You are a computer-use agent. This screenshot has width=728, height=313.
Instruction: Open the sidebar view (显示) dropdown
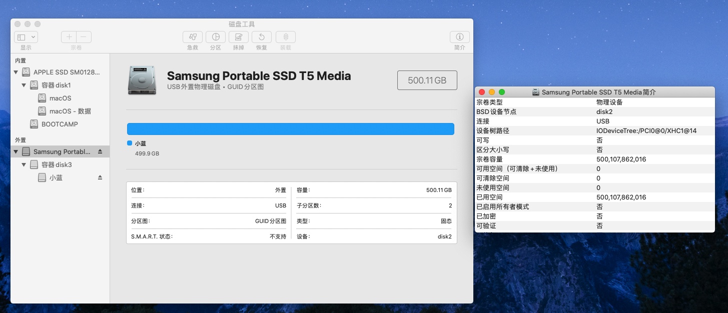coord(26,37)
